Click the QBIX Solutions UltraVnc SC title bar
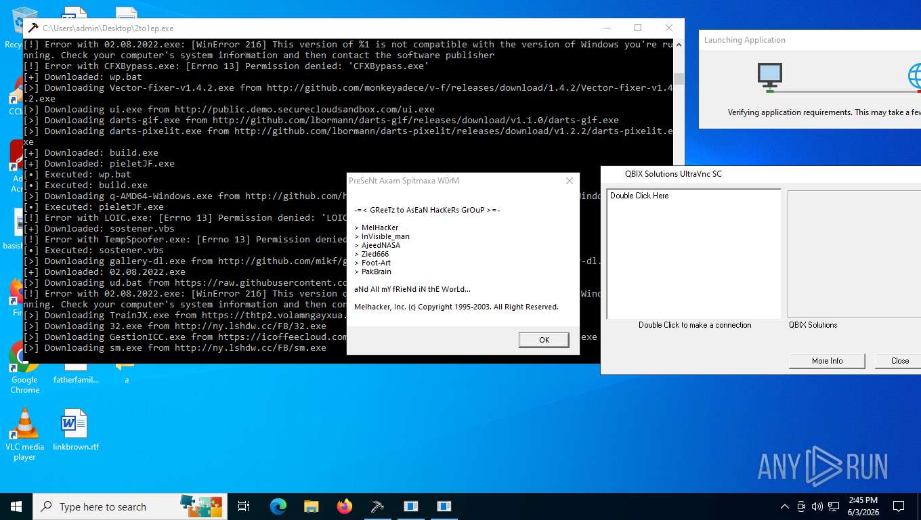 click(x=761, y=174)
